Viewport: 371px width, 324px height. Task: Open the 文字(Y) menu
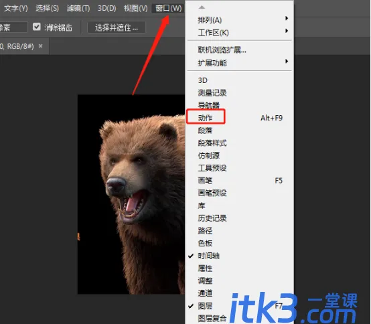pyautogui.click(x=15, y=9)
